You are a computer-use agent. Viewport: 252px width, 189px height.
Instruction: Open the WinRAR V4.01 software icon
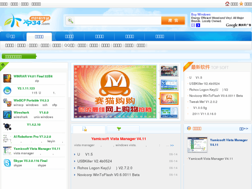coord(7,78)
